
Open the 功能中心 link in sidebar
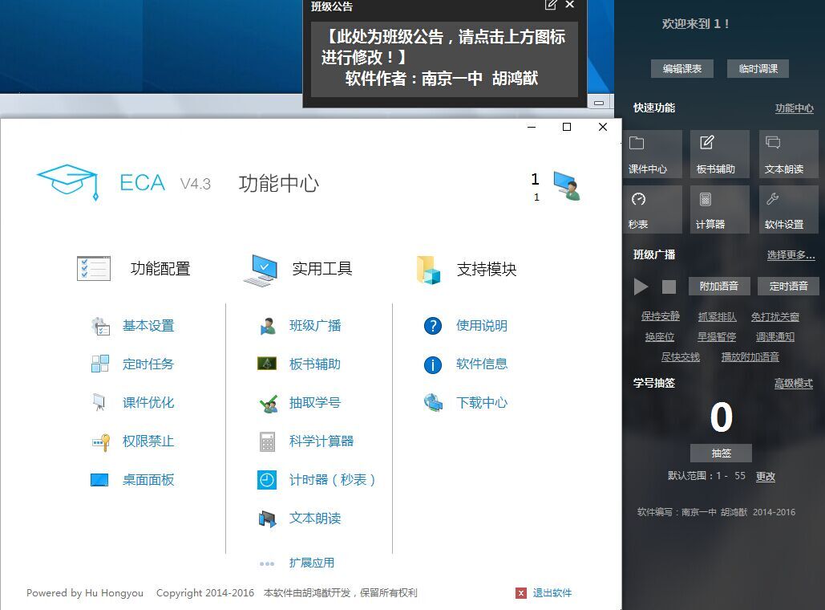point(794,108)
